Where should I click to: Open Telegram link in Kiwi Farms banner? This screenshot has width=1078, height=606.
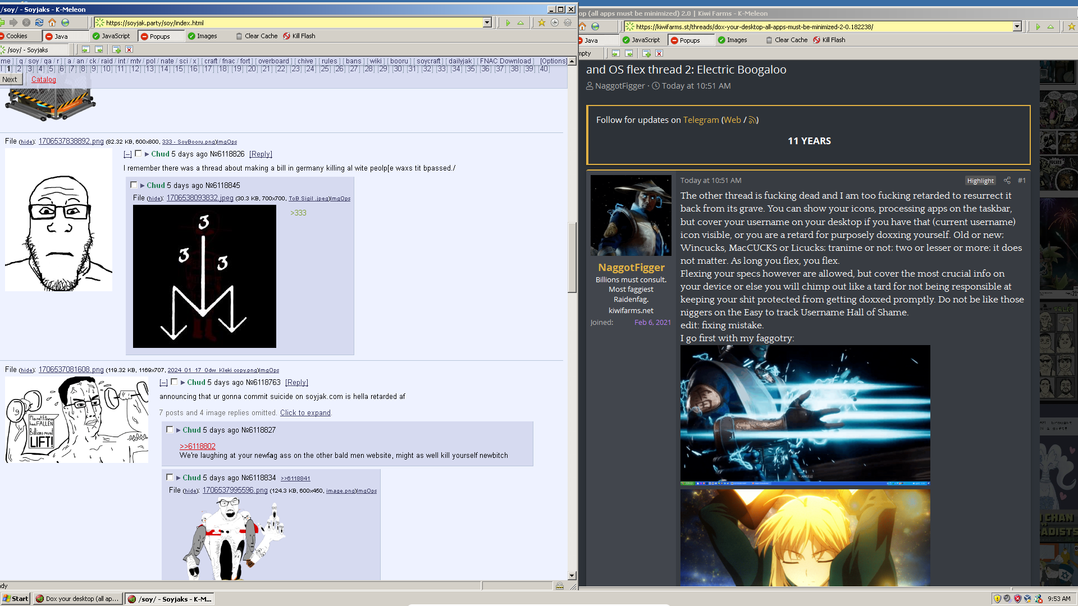point(701,120)
